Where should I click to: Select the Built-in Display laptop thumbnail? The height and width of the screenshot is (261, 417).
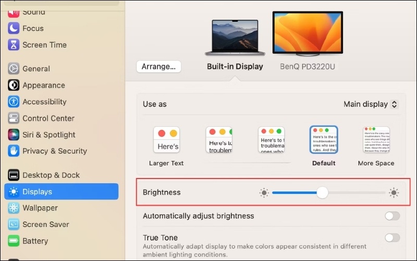pyautogui.click(x=235, y=38)
